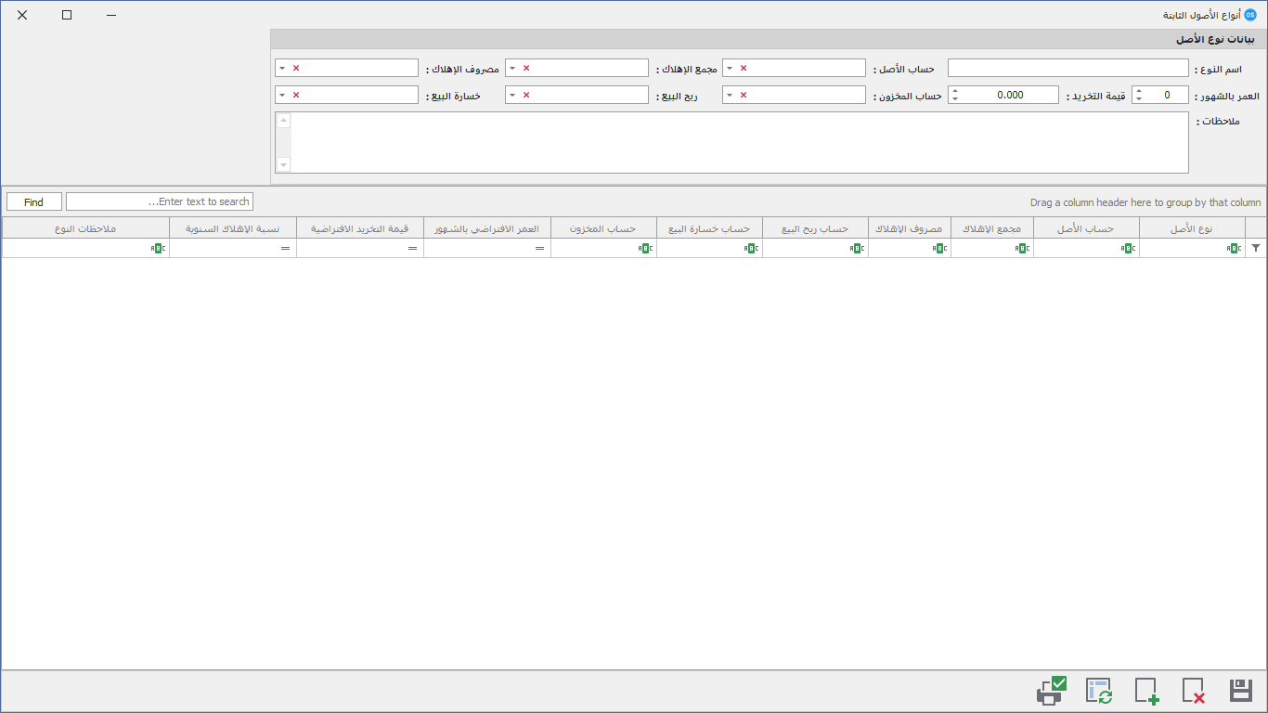Click the filter funnel icon in the grid
Viewport: 1268px width, 713px height.
tap(1256, 248)
